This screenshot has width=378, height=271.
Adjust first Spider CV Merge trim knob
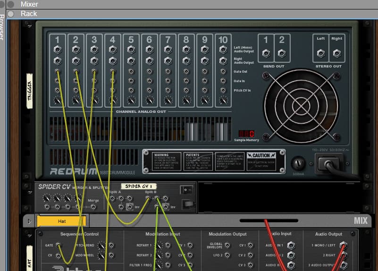tap(47, 198)
